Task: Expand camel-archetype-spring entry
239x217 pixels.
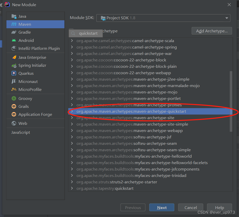Action: click(x=72, y=47)
